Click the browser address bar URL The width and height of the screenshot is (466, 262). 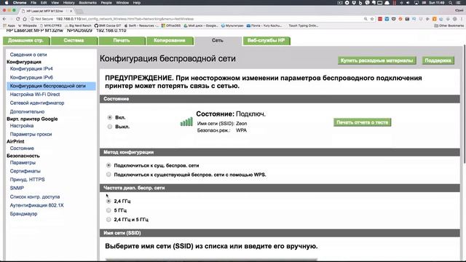click(125, 19)
